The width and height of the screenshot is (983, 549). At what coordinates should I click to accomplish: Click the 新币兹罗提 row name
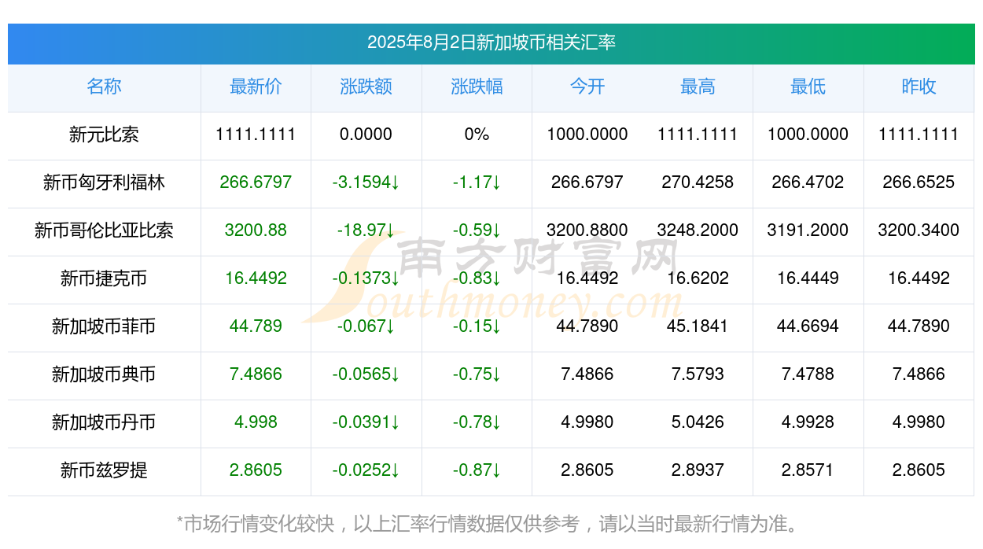click(104, 470)
